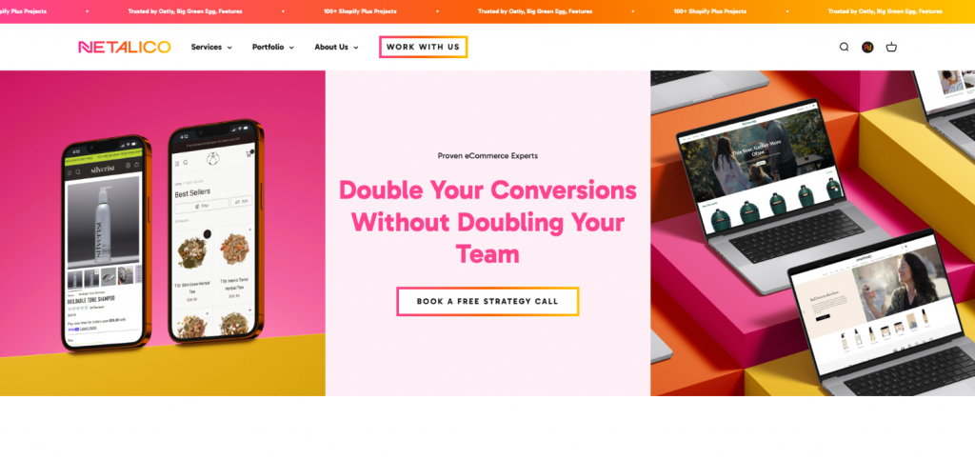Image resolution: width=975 pixels, height=460 pixels.
Task: Expand the About Us dropdown chevron
Action: point(356,48)
